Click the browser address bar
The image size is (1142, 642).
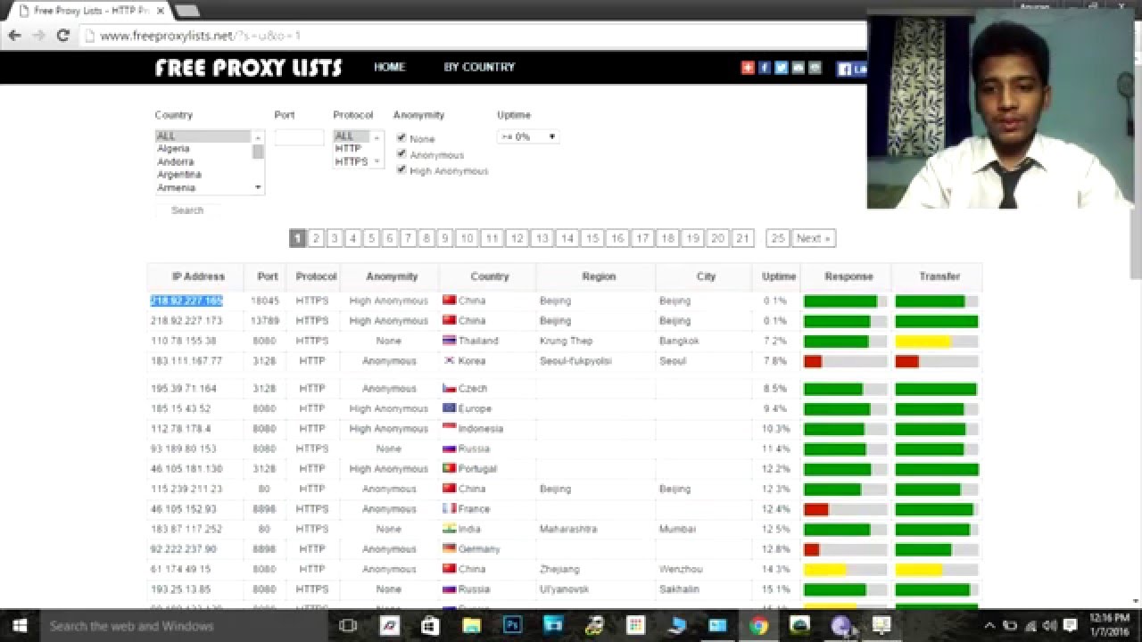tap(473, 36)
